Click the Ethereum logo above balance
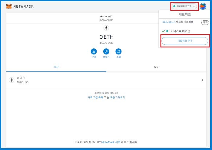Image resolution: width=212 pixels, height=150 pixels. [x=106, y=28]
